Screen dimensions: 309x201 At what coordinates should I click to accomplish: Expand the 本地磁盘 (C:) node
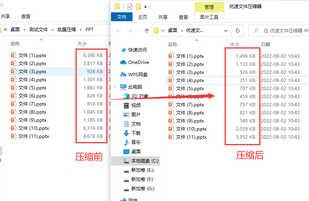coord(118,161)
